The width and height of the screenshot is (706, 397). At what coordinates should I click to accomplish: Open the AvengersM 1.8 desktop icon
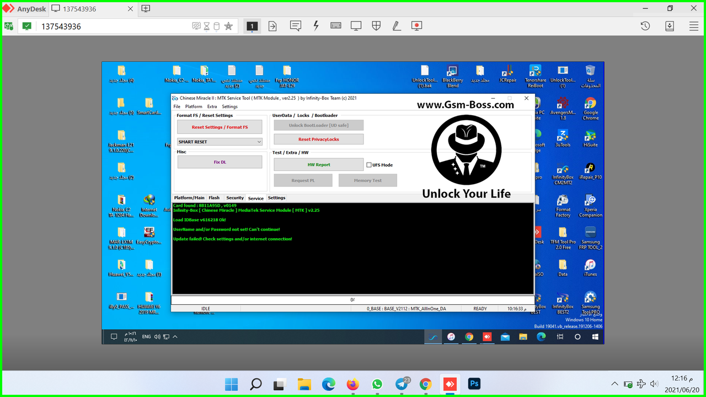coord(563,109)
